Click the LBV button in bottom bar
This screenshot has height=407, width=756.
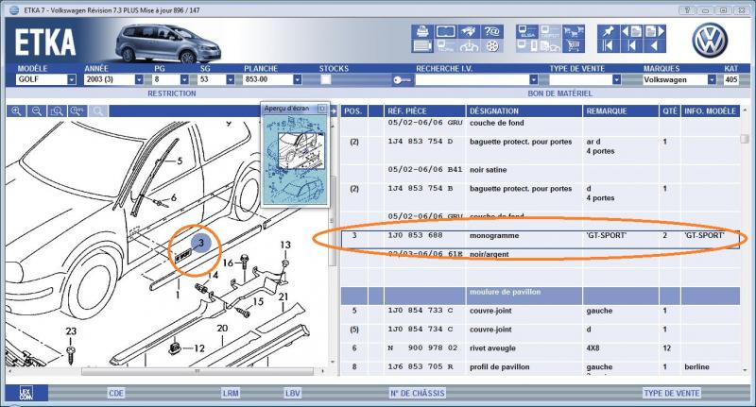[292, 393]
